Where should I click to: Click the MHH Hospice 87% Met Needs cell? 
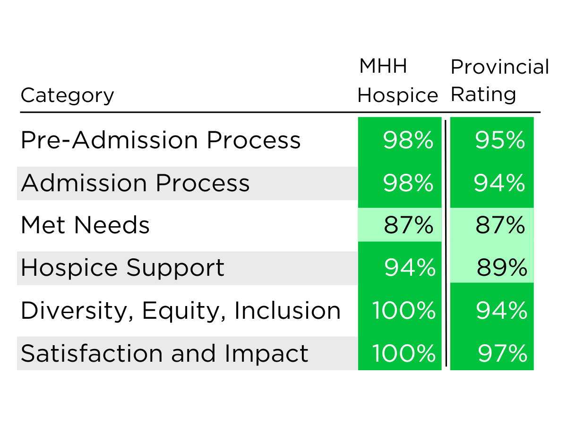[408, 225]
